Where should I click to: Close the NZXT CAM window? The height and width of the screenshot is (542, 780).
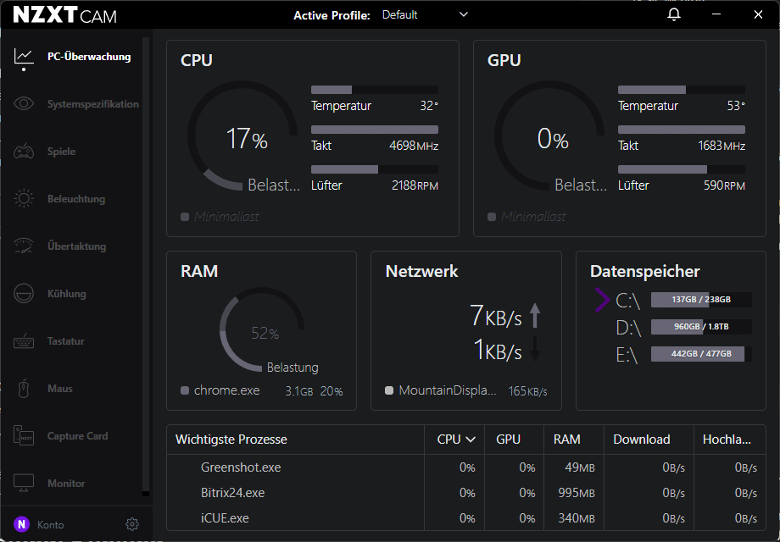pyautogui.click(x=758, y=15)
